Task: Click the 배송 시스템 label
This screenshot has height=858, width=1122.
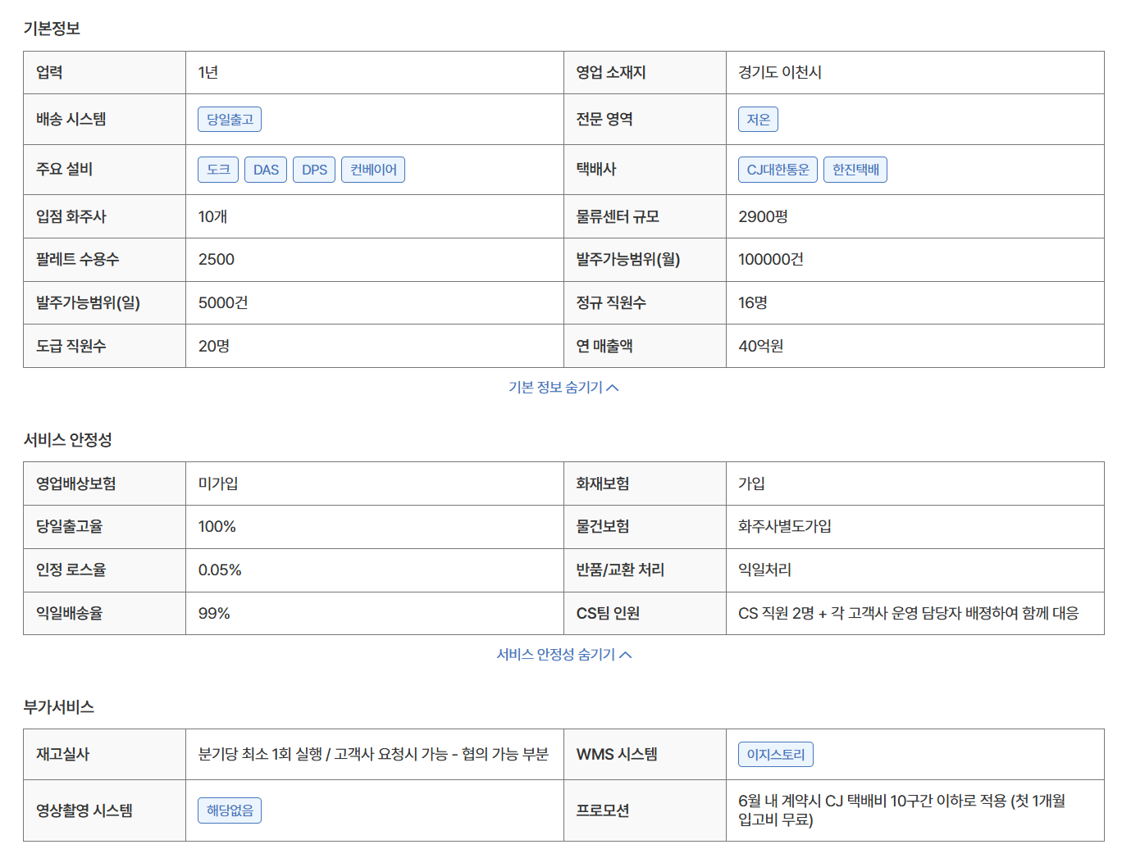Action: tap(71, 120)
